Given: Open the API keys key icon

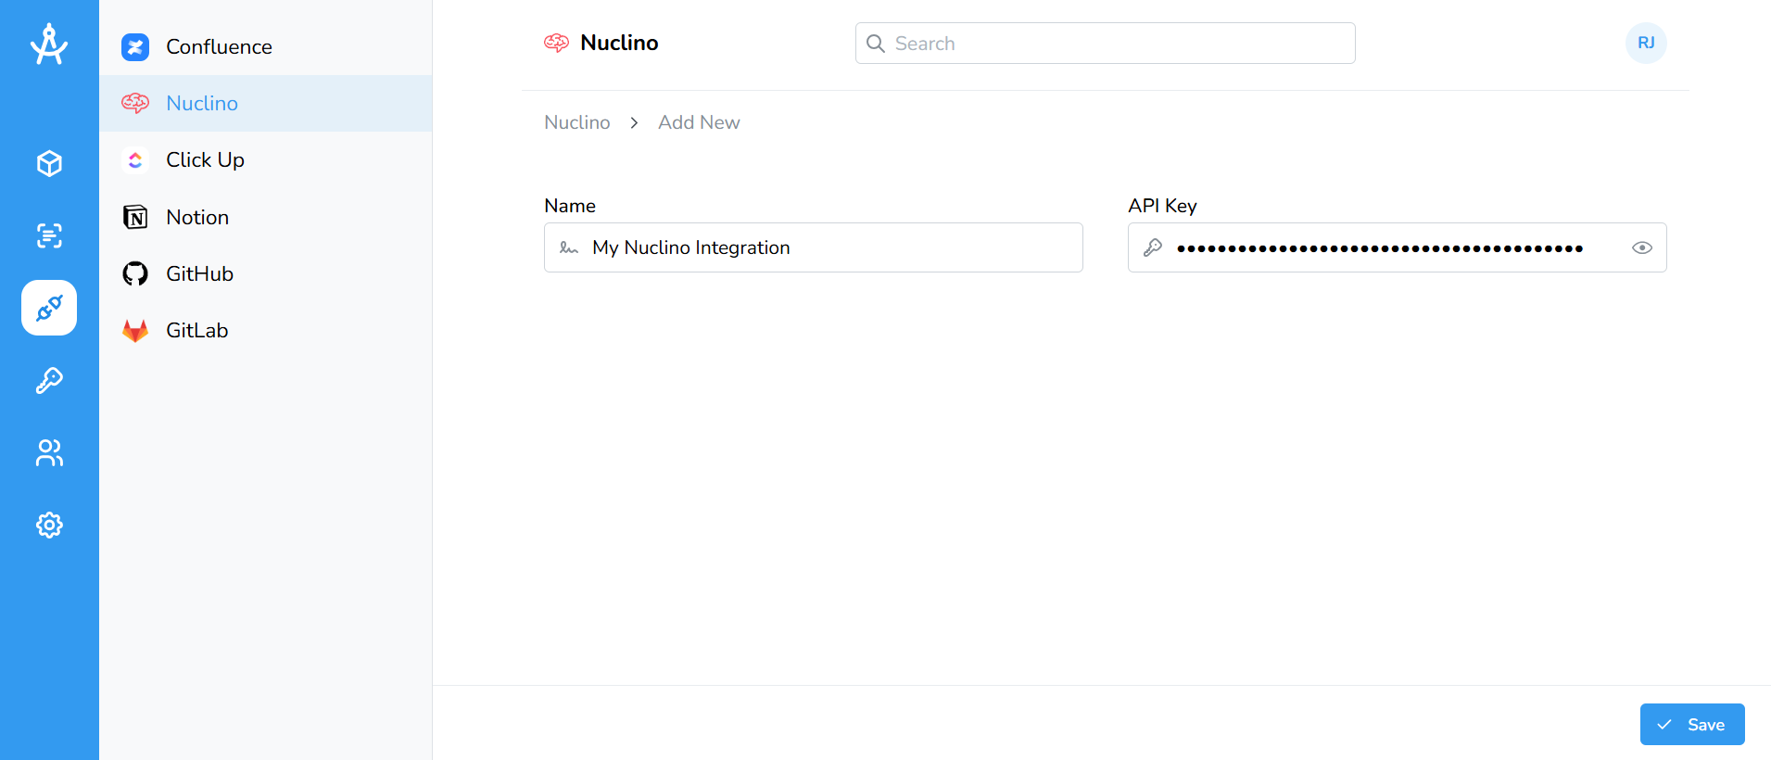Looking at the screenshot, I should click(x=49, y=380).
